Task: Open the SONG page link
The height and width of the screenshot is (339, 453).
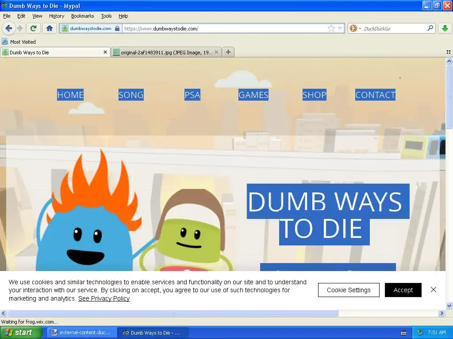Action: point(131,94)
